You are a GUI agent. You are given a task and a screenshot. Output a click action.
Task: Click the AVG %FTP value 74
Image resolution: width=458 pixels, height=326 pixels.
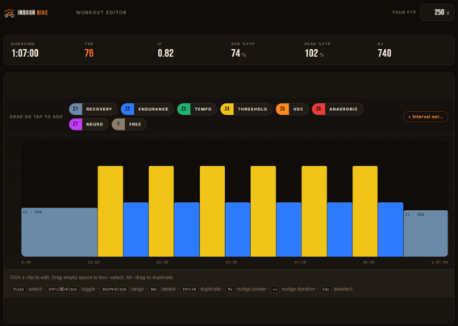click(x=235, y=53)
